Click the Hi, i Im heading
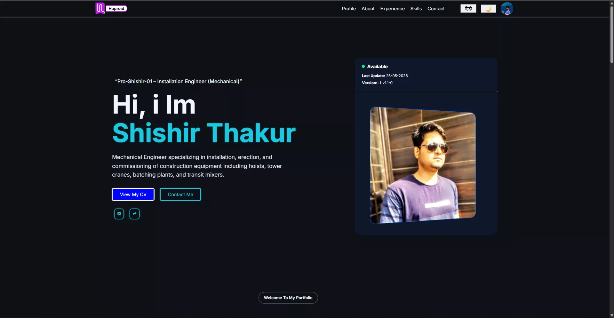 coord(154,105)
